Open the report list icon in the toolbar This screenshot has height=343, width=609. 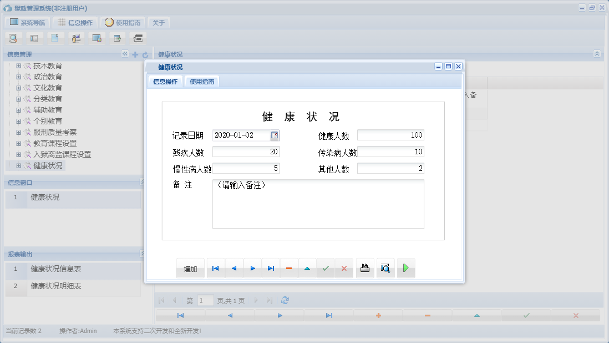click(34, 38)
